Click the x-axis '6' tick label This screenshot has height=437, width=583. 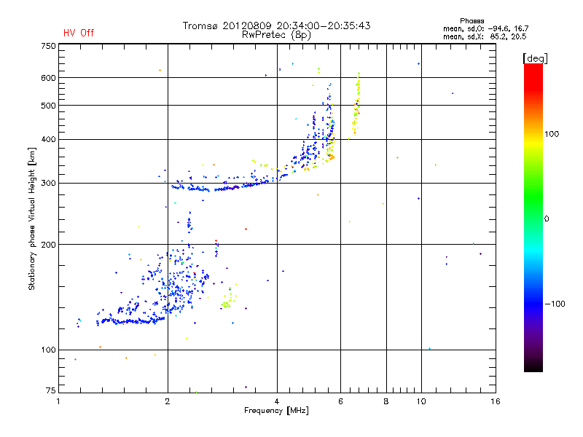tap(340, 401)
